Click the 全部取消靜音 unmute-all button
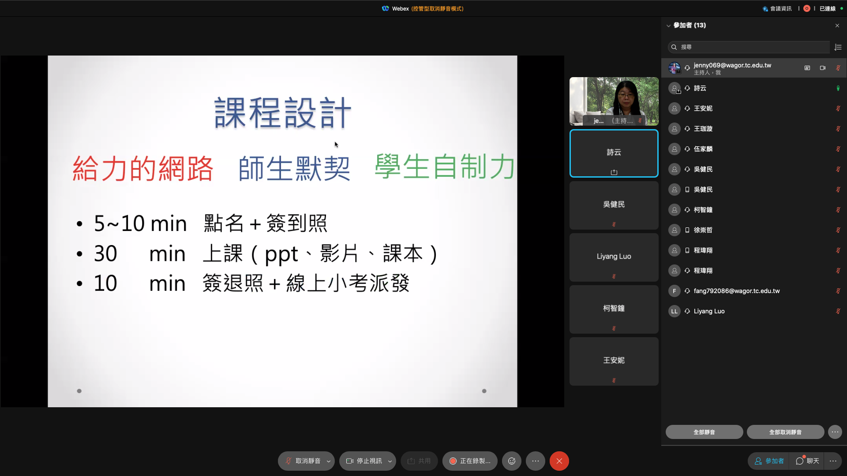Image resolution: width=847 pixels, height=476 pixels. pos(785,432)
